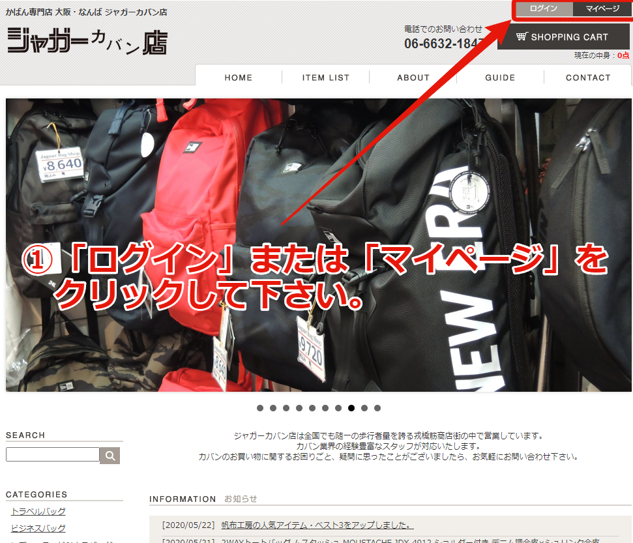Image resolution: width=633 pixels, height=543 pixels.
Task: Open the ビジネスバッグ category
Action: (x=38, y=528)
